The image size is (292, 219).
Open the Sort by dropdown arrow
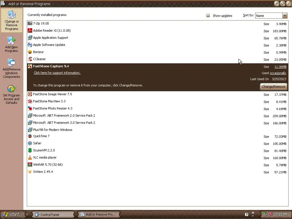[x=285, y=16]
